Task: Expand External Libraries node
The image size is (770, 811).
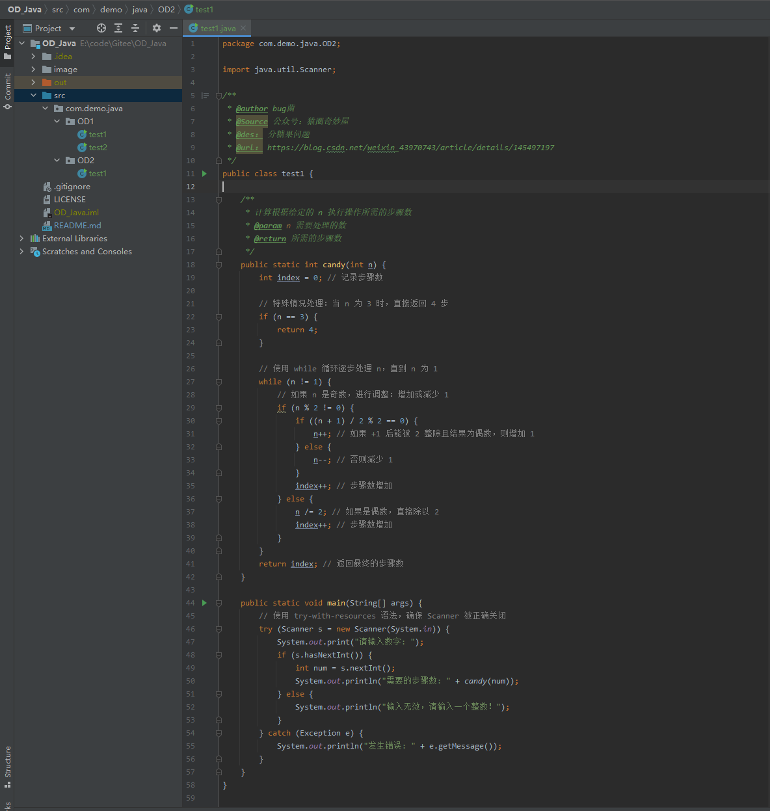Action: tap(21, 239)
